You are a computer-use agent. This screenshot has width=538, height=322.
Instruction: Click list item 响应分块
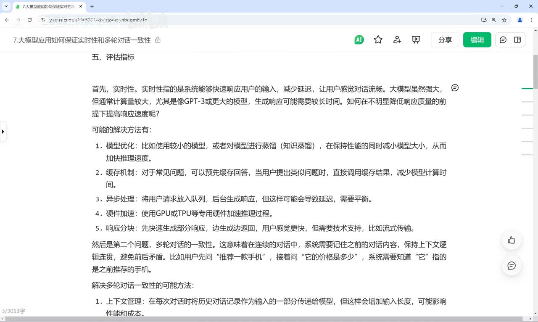point(261,228)
